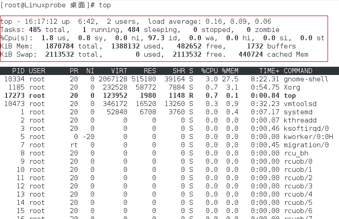Click the root@Linuxprobe shell prompt
The width and height of the screenshot is (339, 219).
[x=48, y=5]
